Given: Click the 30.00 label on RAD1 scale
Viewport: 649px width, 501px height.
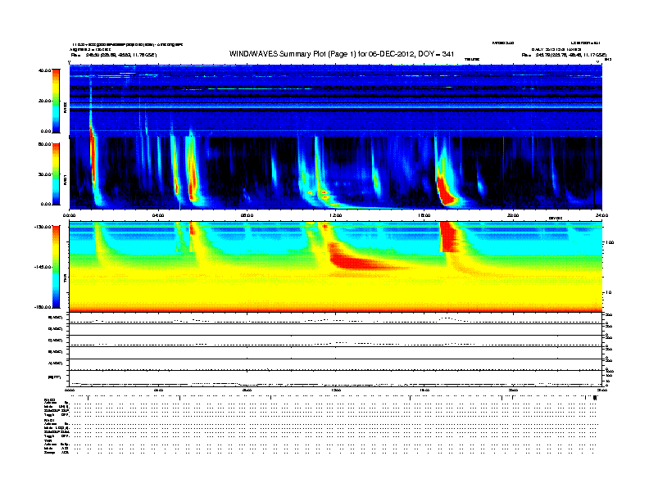Looking at the screenshot, I should (x=45, y=174).
